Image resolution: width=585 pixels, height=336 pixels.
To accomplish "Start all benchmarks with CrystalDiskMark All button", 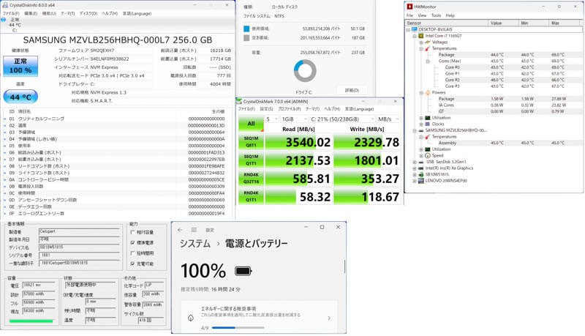I will [251, 124].
